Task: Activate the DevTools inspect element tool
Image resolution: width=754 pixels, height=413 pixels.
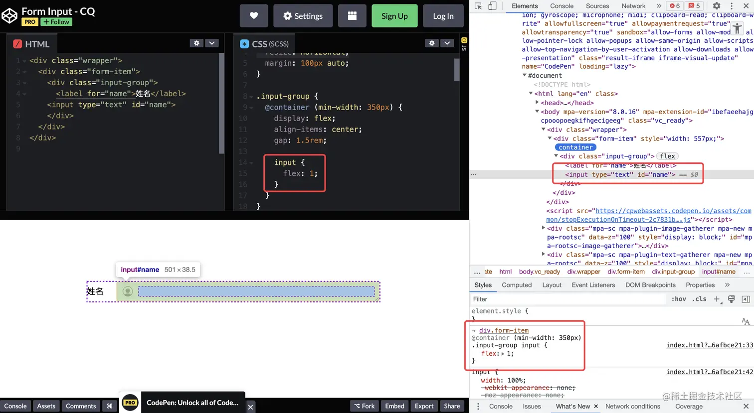Action: coord(478,6)
